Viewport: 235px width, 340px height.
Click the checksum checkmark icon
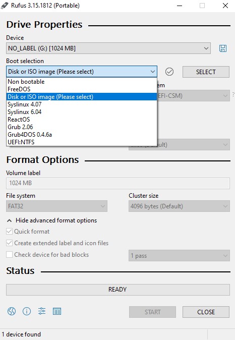click(x=169, y=72)
